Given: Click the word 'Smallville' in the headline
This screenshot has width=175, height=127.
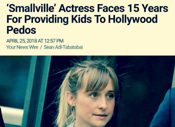Looking at the screenshot, I should [x=30, y=9].
